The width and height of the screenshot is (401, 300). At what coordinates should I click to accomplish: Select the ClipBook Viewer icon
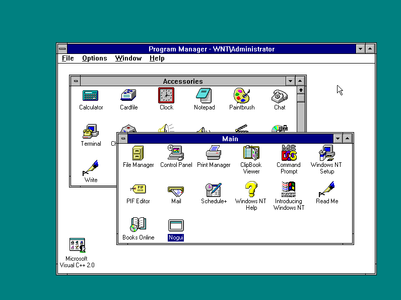tap(251, 153)
